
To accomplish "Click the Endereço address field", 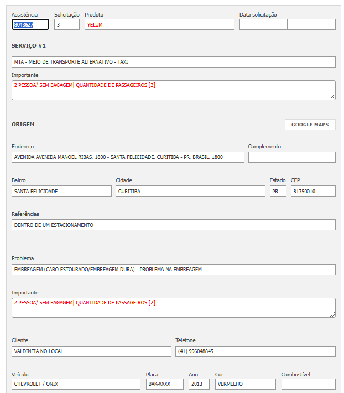I will coord(128,157).
